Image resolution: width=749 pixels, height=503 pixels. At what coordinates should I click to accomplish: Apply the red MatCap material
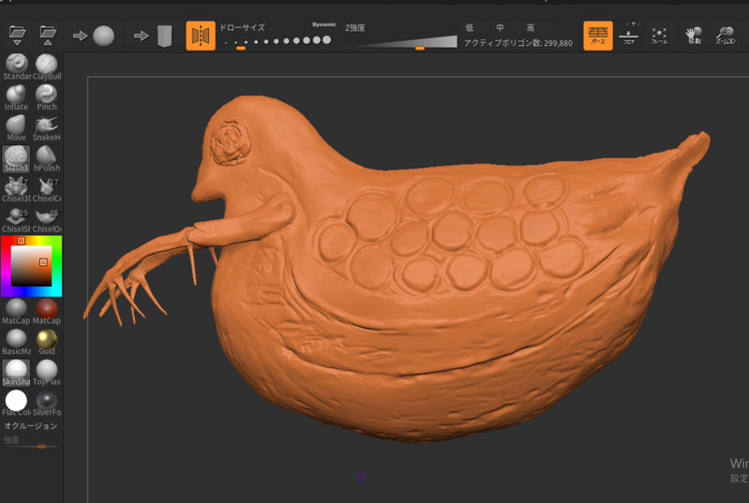coord(47,312)
